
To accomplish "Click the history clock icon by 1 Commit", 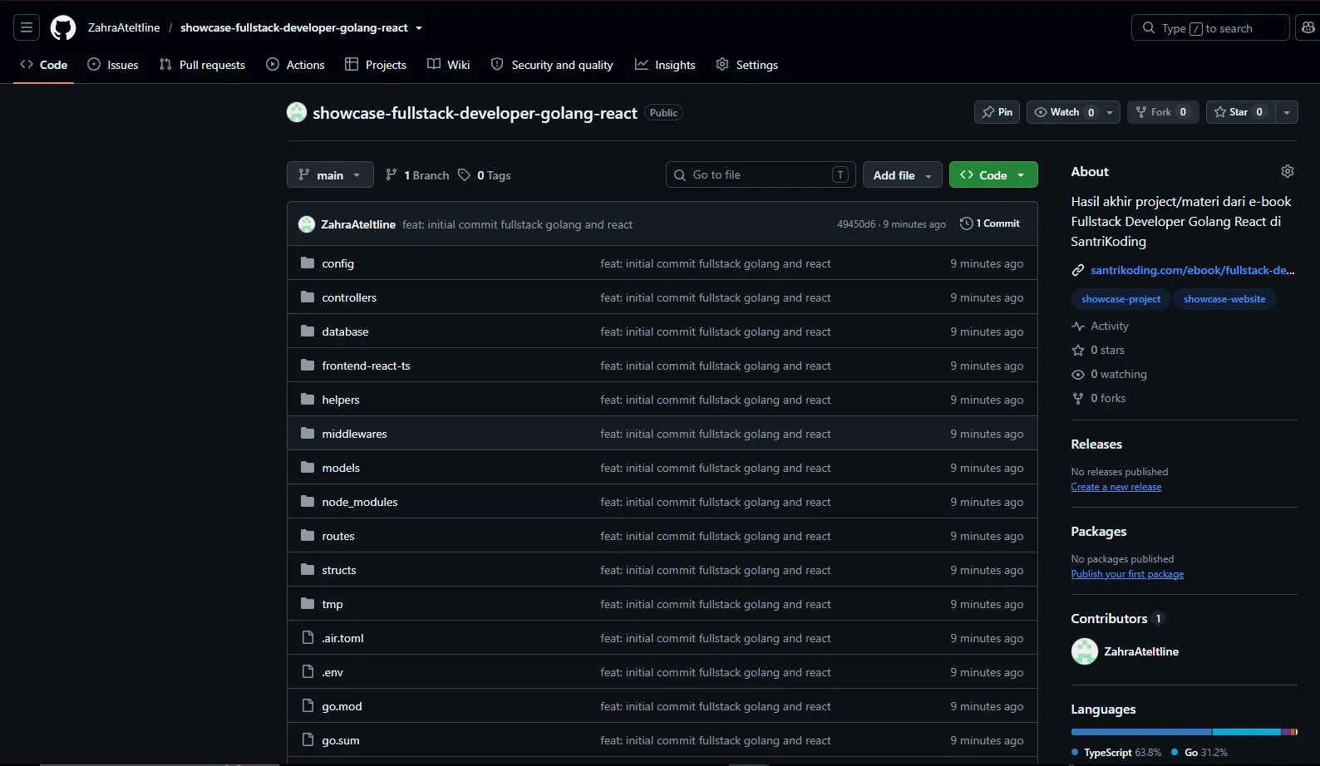I will (966, 223).
